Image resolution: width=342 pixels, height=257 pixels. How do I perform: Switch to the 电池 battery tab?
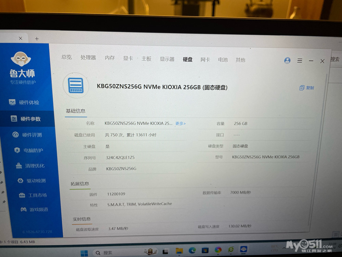(x=223, y=60)
